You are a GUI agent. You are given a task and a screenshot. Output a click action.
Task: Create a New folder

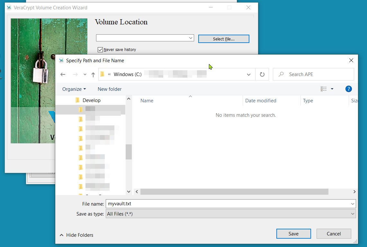[110, 89]
